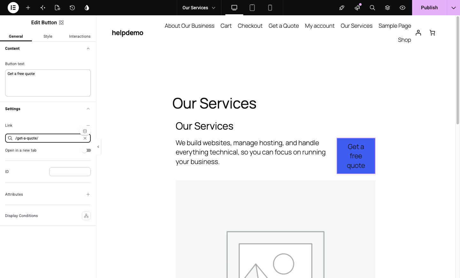Viewport: 460px width, 278px height.
Task: Open the AI sparkle tool icon
Action: point(43,8)
